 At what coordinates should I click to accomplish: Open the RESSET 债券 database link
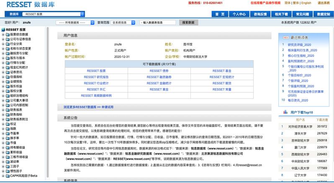click(x=159, y=71)
